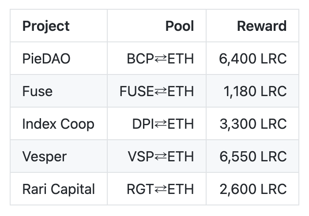Select the Project column header
This screenshot has height=216, width=309.
pos(46,26)
